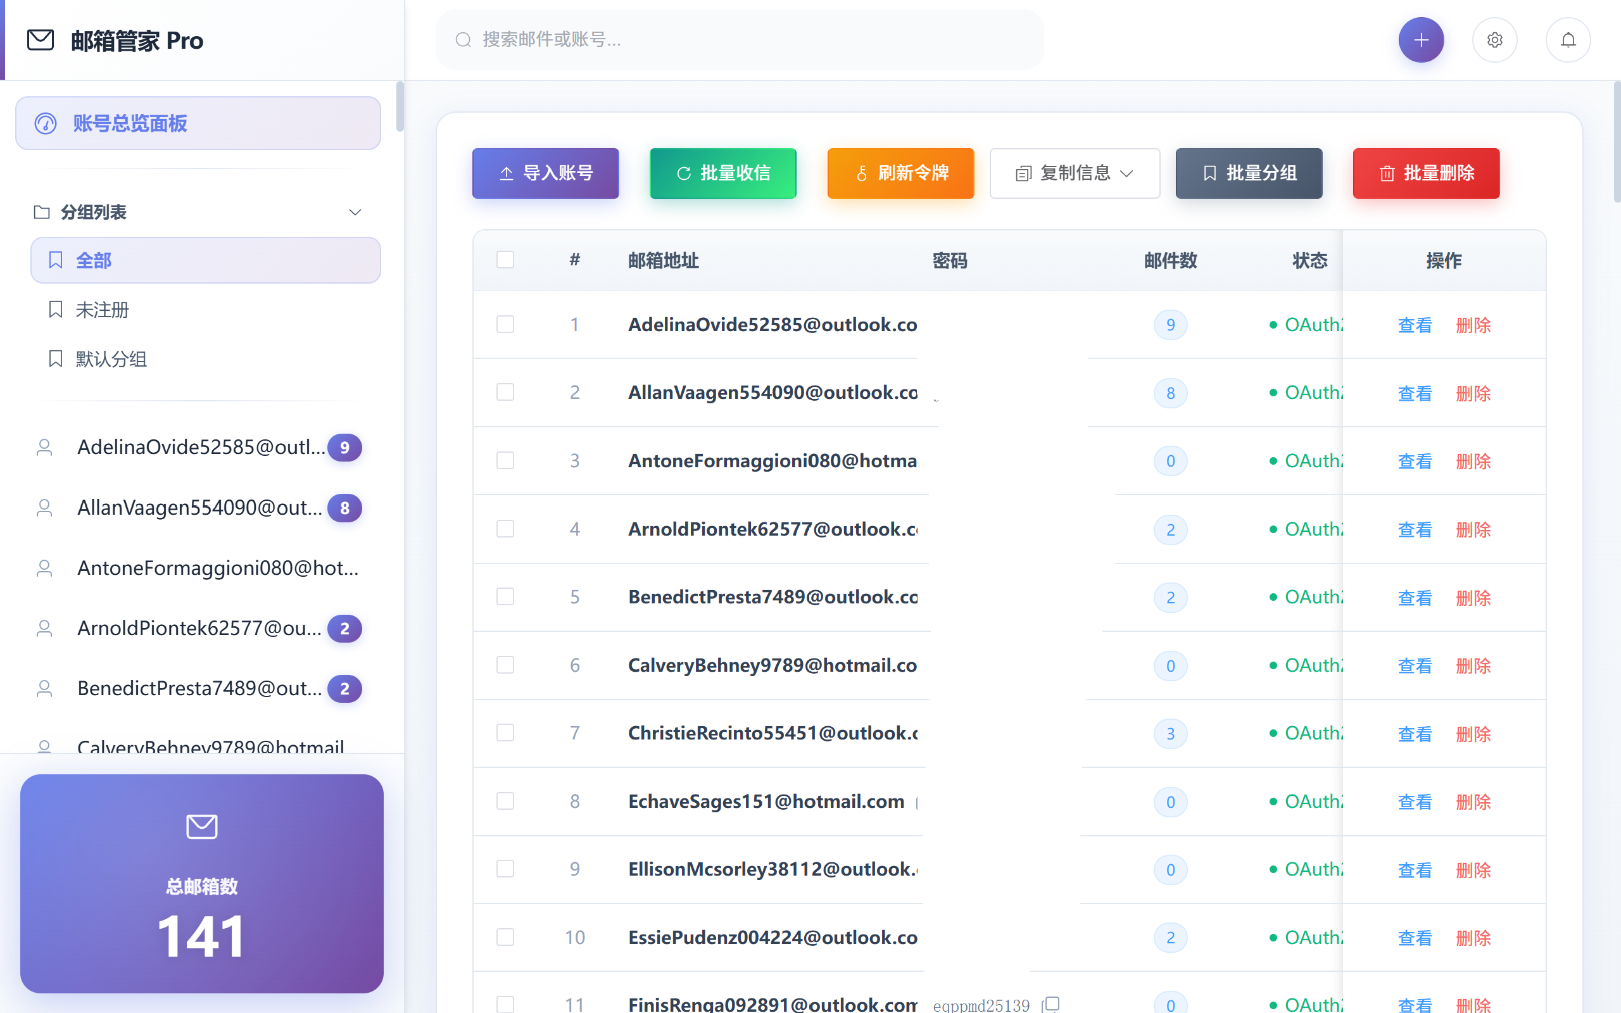Click 查看 for AdelinaOvide52585 row
Image resolution: width=1621 pixels, height=1013 pixels.
[1415, 325]
